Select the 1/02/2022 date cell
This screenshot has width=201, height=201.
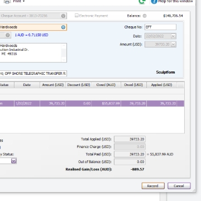click(27, 103)
